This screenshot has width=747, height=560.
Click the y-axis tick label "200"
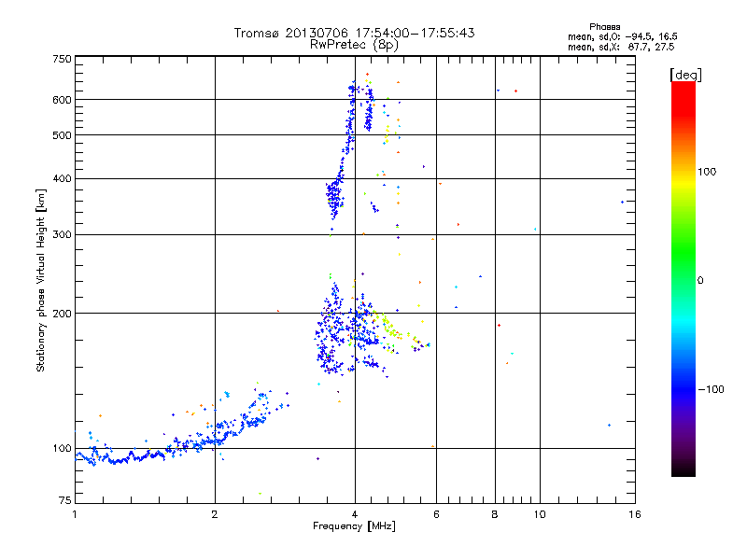point(63,314)
